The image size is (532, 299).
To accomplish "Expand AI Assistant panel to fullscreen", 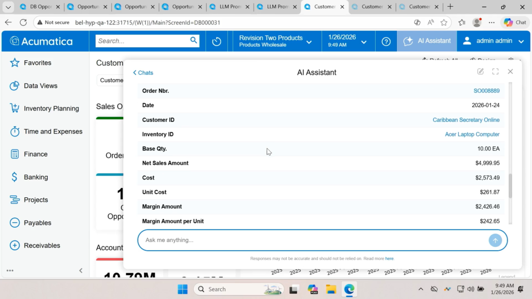I will point(495,72).
